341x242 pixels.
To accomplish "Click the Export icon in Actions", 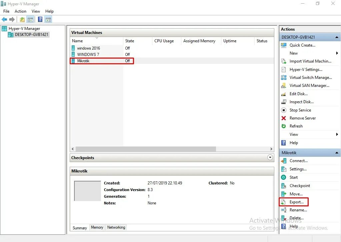I will coord(283,202).
